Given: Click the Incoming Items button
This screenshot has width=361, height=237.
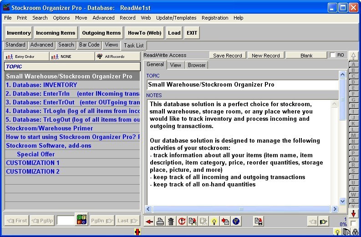Looking at the screenshot, I should (56, 33).
